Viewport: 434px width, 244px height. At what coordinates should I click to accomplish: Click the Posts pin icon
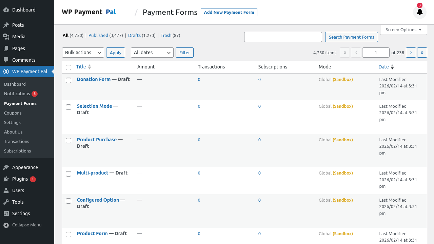pos(6,25)
